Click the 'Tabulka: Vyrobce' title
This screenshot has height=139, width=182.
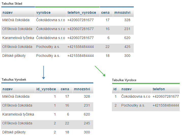[x=124, y=80]
